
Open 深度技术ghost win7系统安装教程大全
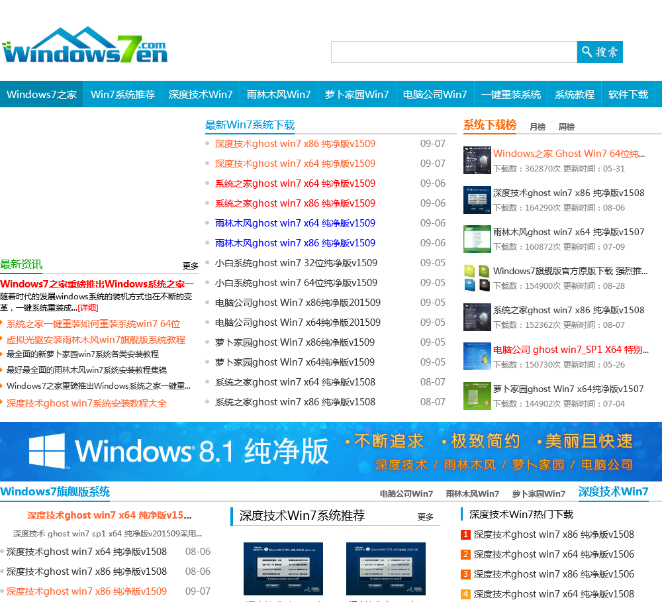[87, 403]
